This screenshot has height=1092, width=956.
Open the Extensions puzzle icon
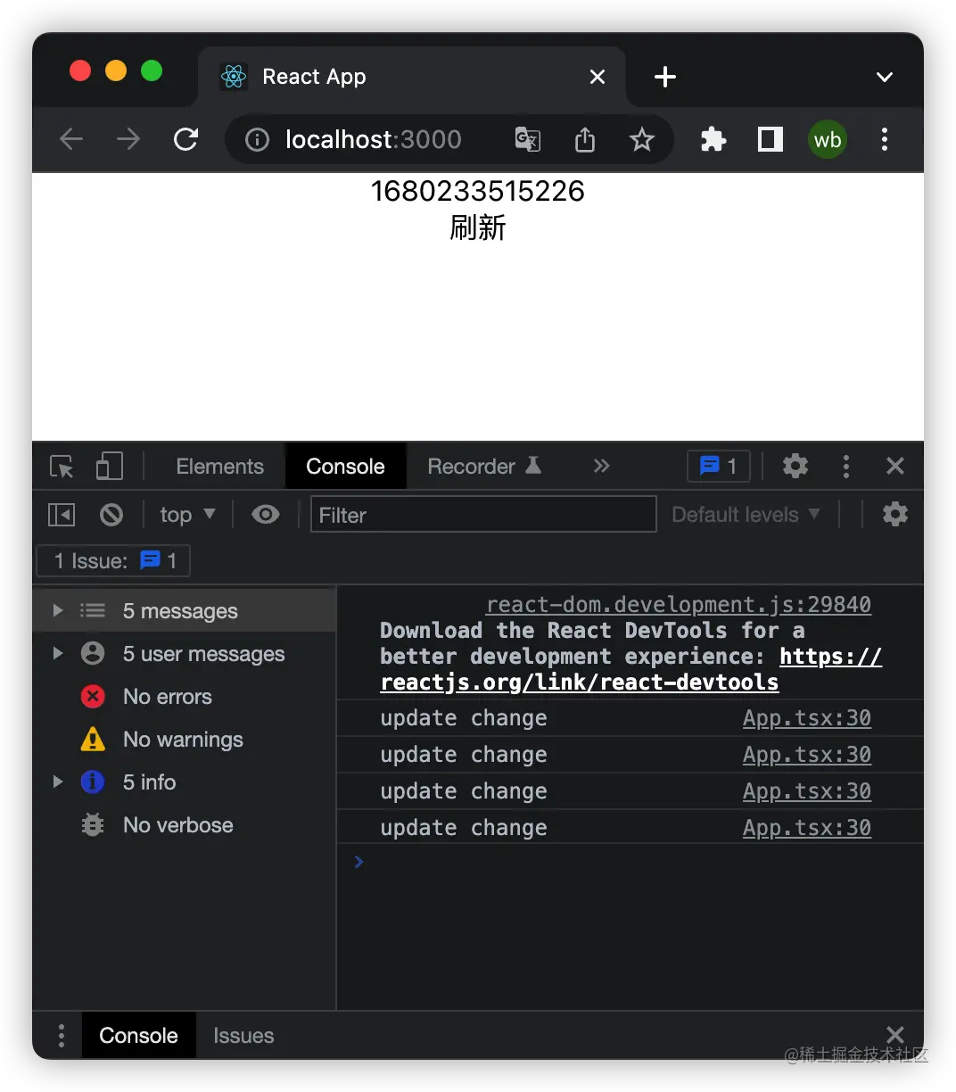[713, 139]
